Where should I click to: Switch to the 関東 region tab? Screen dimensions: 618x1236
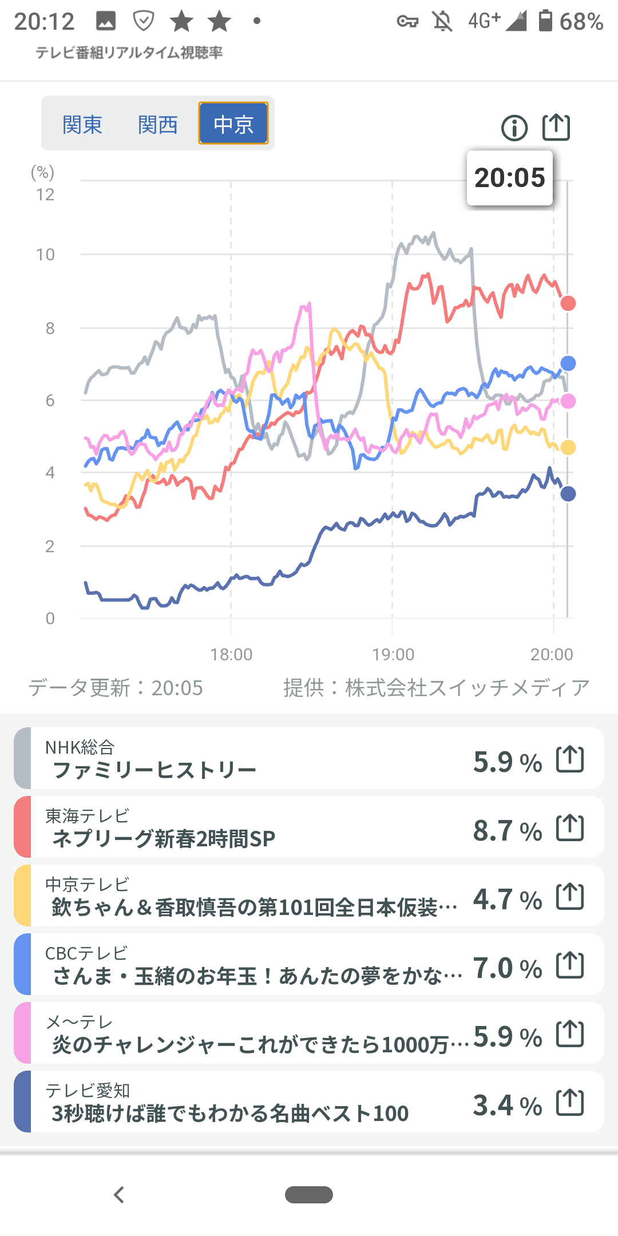(82, 124)
